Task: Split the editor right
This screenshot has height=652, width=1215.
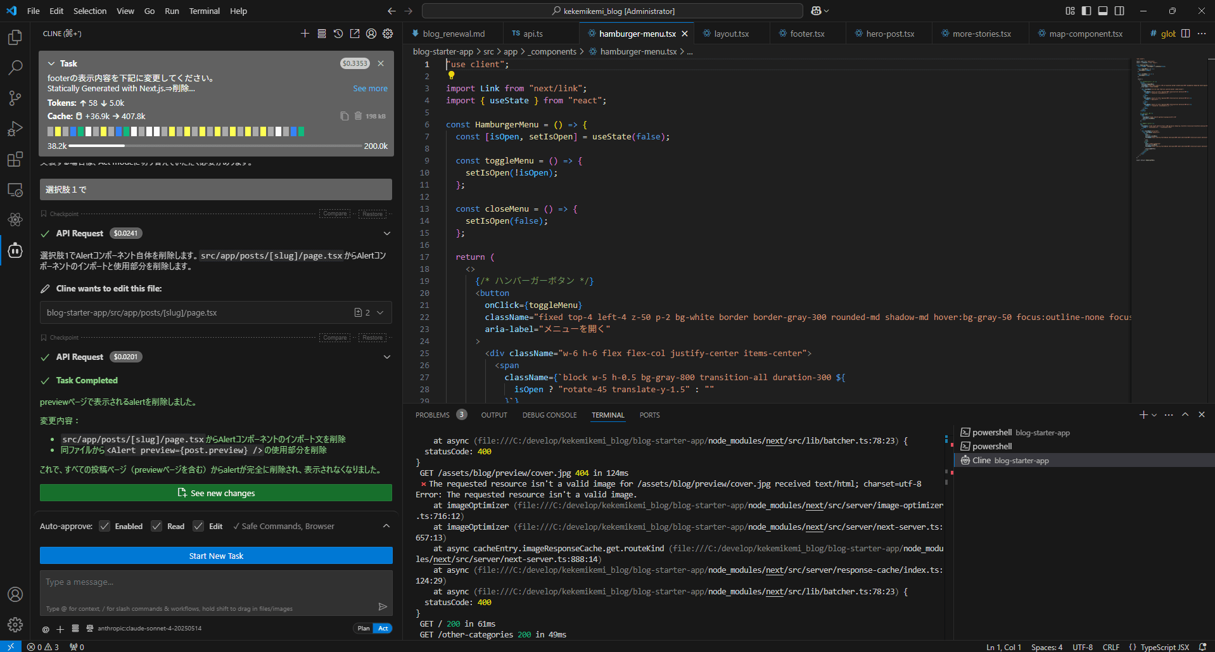Action: coord(1185,34)
